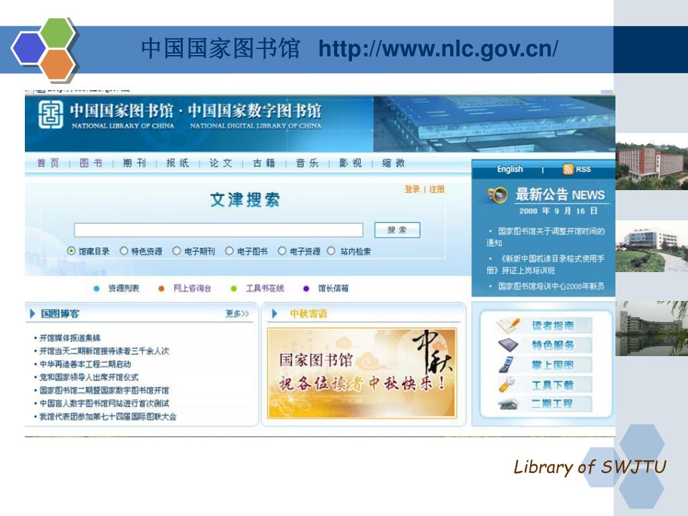Select the 站内检索 radio button
Image resolution: width=688 pixels, height=516 pixels.
coord(331,251)
